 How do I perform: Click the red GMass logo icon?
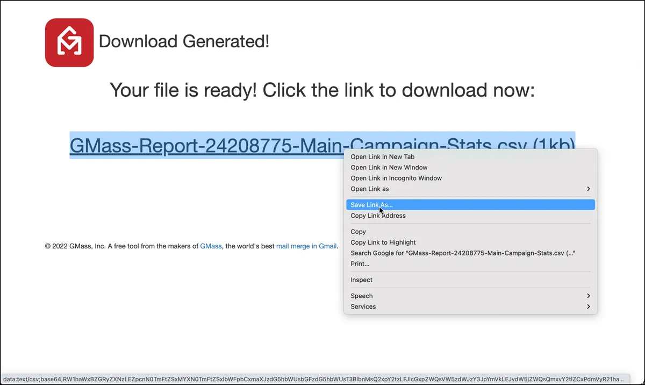69,42
